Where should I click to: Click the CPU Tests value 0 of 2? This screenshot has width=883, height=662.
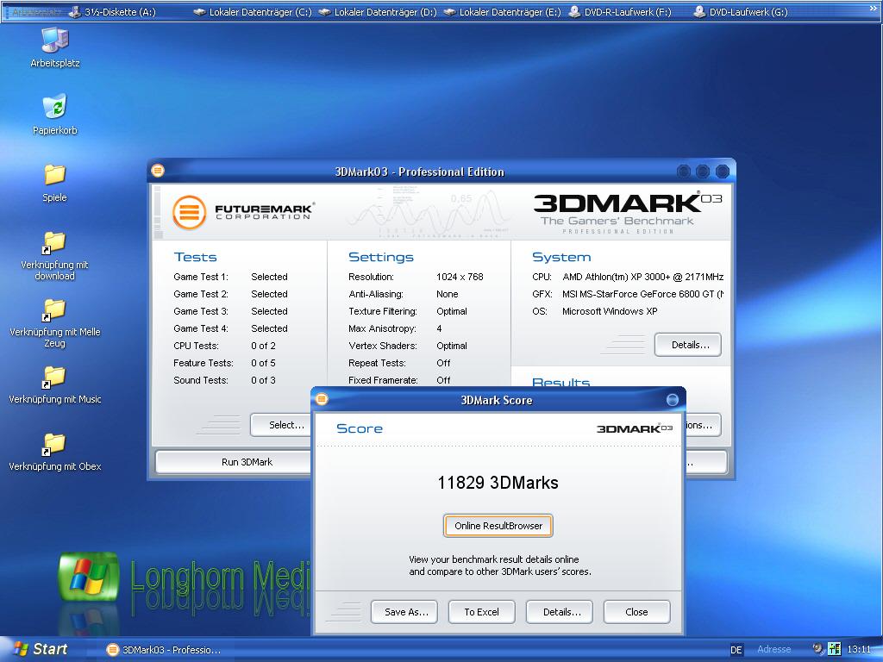pyautogui.click(x=263, y=346)
